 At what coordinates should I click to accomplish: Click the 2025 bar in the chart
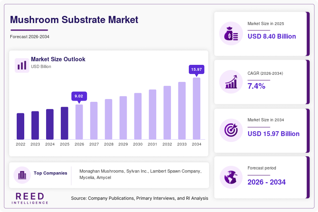coord(64,123)
